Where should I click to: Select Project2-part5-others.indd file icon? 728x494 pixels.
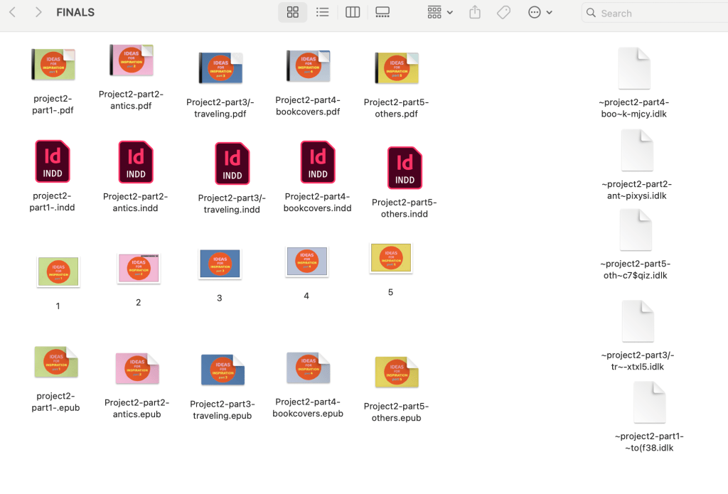[405, 168]
